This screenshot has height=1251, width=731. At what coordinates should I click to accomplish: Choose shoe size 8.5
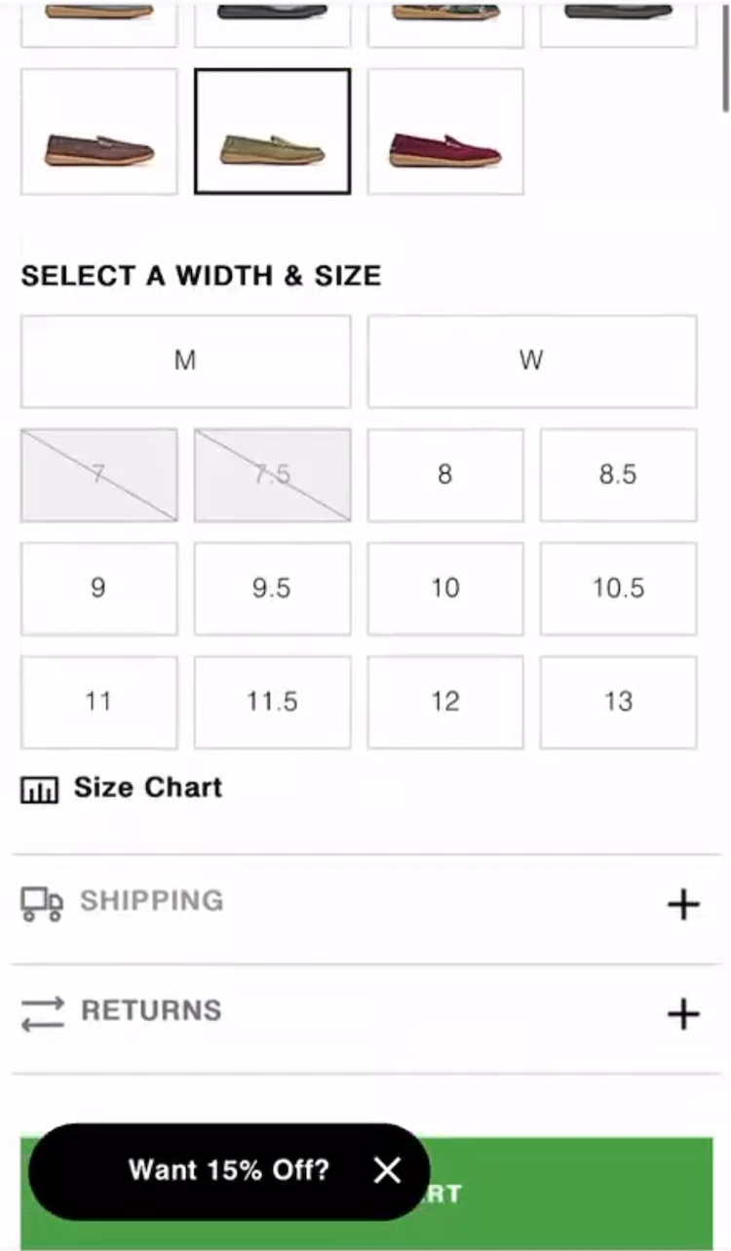point(618,474)
